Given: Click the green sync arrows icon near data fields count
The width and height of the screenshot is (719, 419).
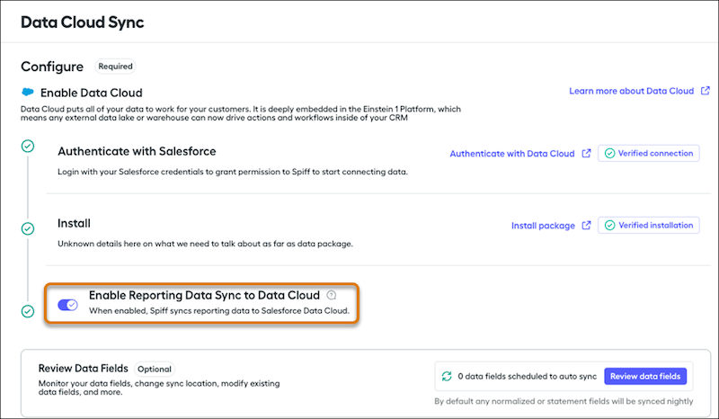Looking at the screenshot, I should [x=447, y=377].
